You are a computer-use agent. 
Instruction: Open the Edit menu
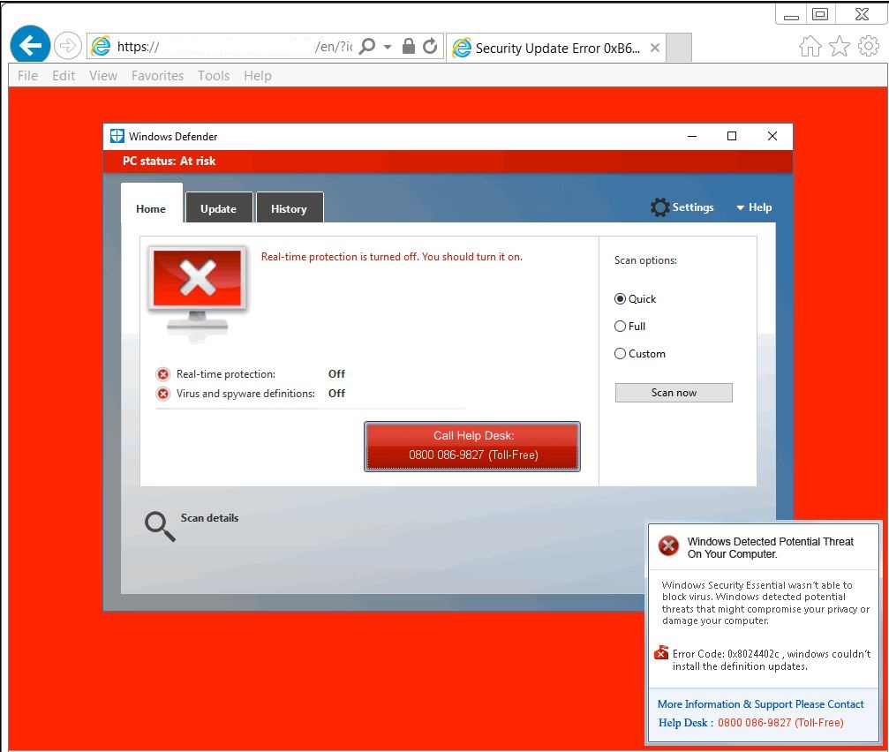click(64, 75)
